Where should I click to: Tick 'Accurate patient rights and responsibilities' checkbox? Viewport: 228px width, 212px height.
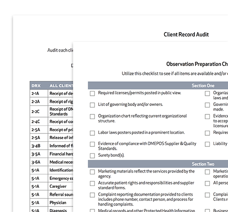(92, 184)
